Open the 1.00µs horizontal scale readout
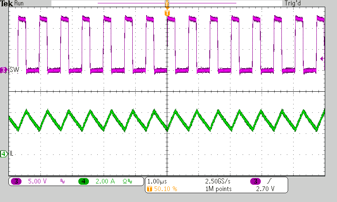This screenshot has height=202, width=337. [158, 181]
